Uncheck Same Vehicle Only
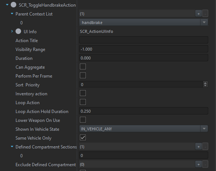216x171 pixels. coord(83,137)
